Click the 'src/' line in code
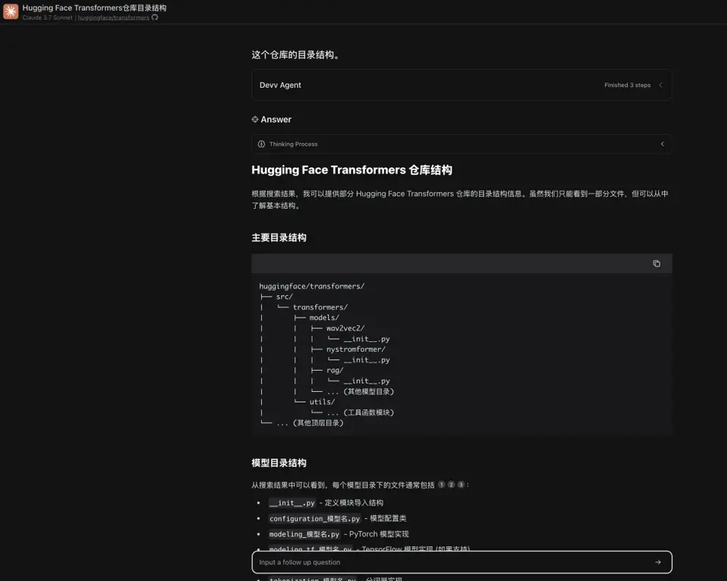The image size is (727, 581). [284, 297]
